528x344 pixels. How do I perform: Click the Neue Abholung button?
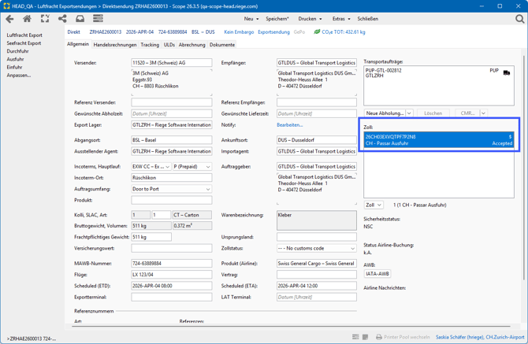[x=385, y=113]
